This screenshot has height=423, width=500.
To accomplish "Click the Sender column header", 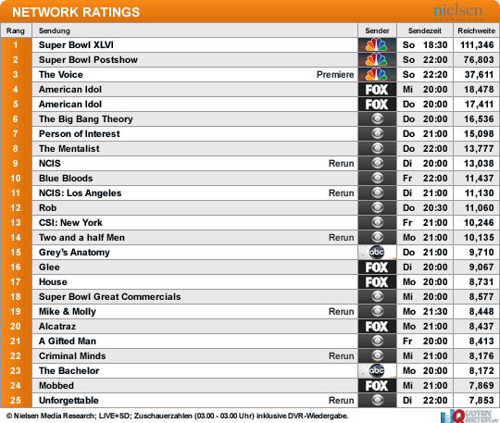I will pyautogui.click(x=377, y=31).
